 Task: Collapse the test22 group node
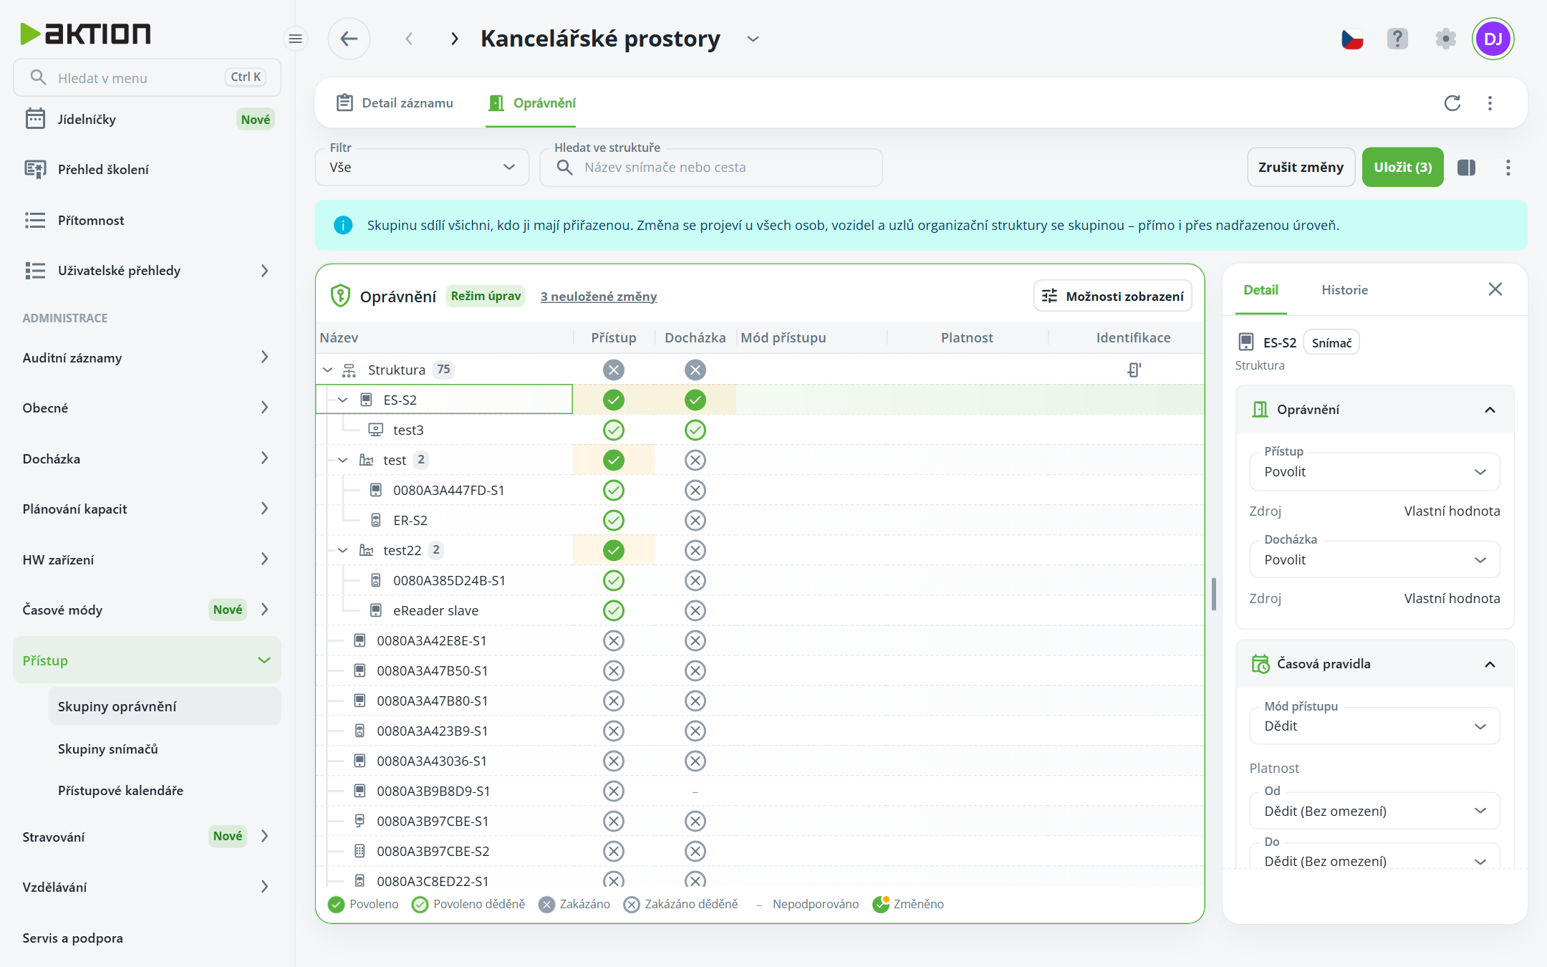click(342, 550)
